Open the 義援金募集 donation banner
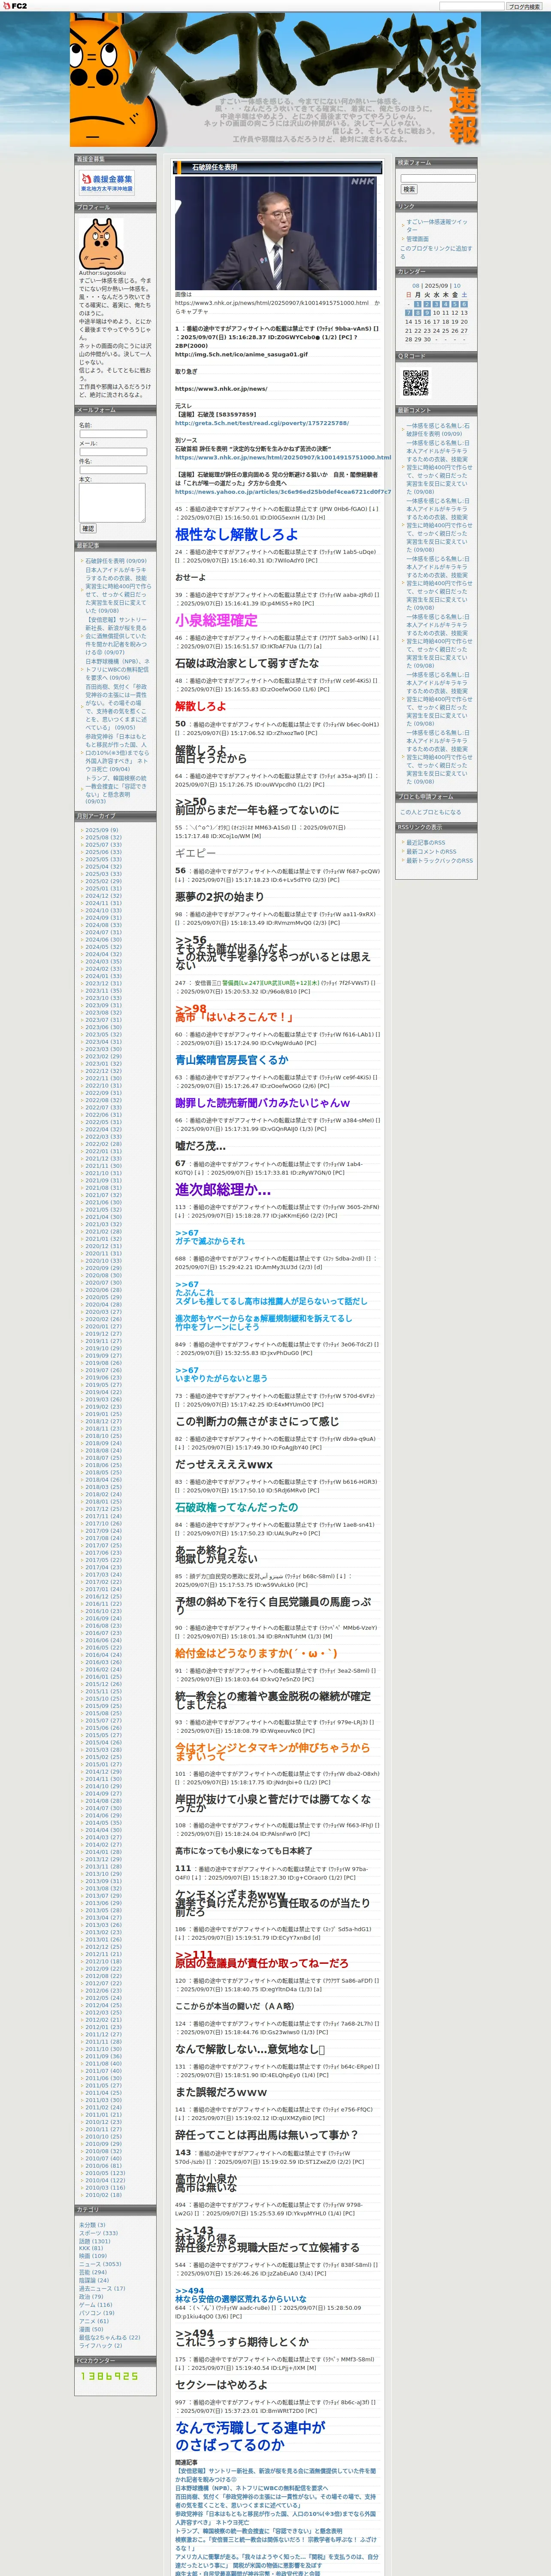 [x=107, y=183]
